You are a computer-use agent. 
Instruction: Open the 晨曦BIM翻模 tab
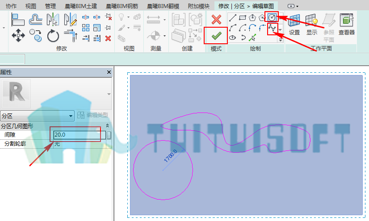coord(163,6)
